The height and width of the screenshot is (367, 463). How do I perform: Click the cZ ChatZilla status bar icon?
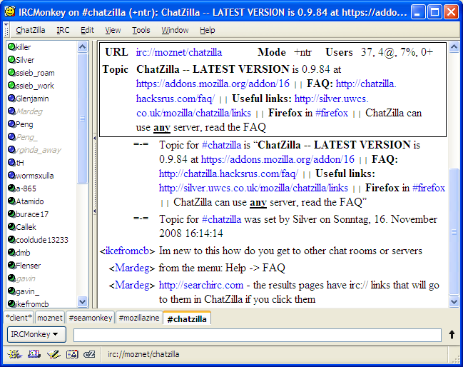(89, 353)
